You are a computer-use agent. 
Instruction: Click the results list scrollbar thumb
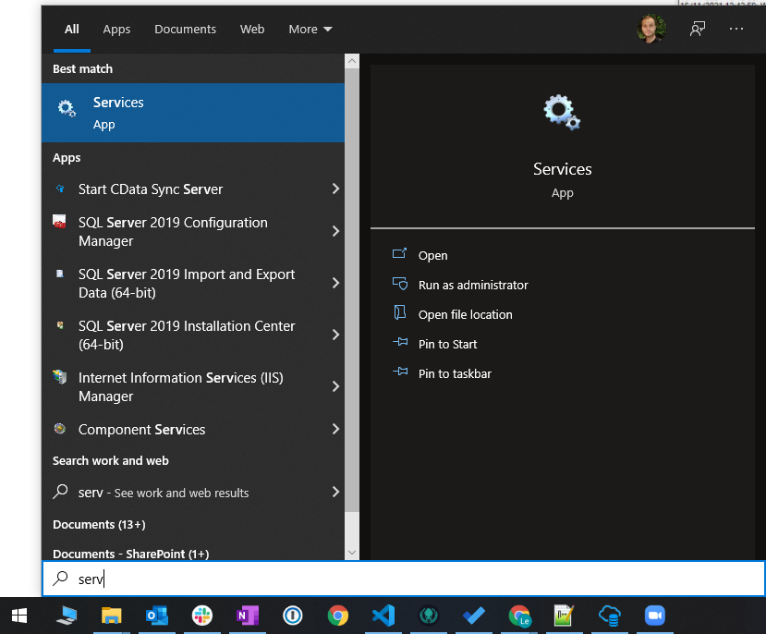(352, 290)
